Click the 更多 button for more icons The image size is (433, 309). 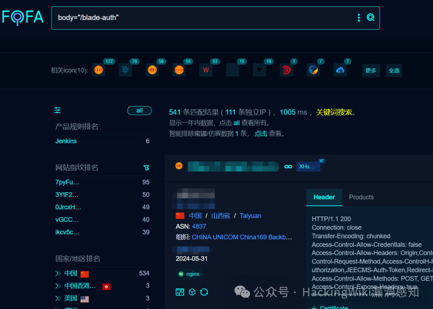(x=371, y=70)
